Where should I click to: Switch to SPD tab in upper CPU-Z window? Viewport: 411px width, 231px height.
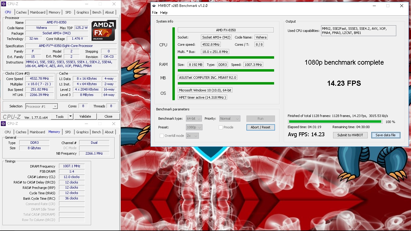[x=68, y=12]
